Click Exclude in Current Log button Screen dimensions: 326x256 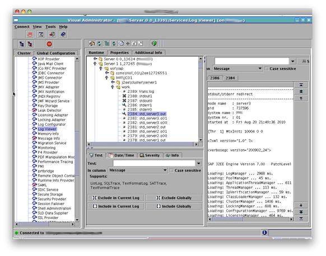(116, 198)
